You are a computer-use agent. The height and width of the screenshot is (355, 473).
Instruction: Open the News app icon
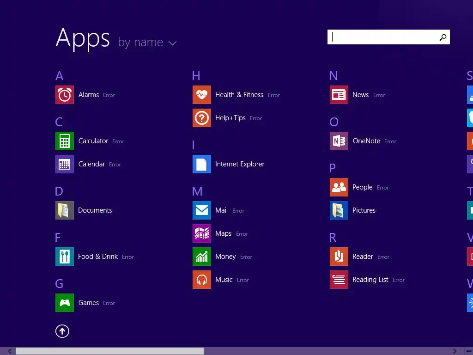339,95
